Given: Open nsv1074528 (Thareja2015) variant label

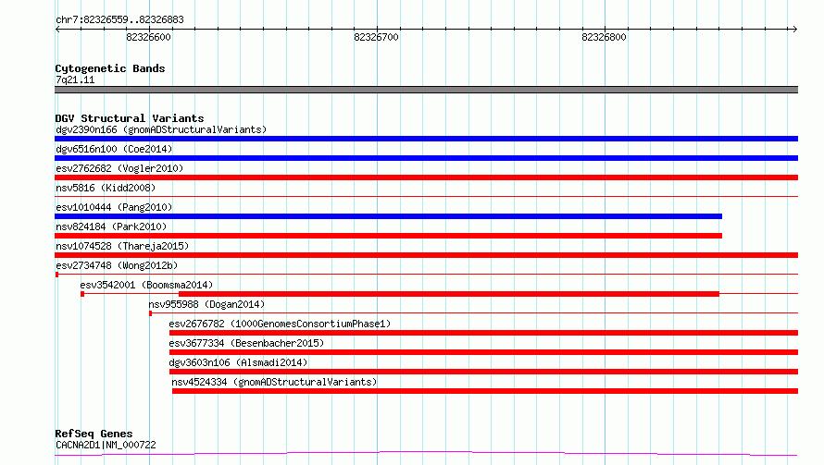Looking at the screenshot, I should click(122, 246).
